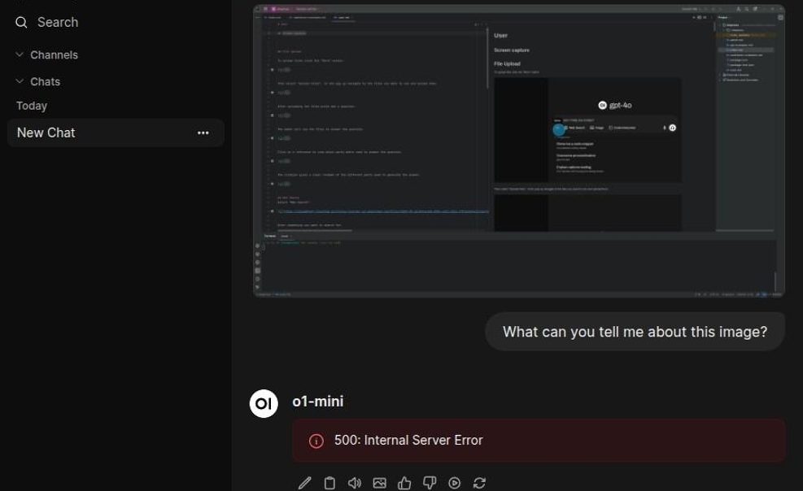This screenshot has height=491, width=803.
Task: Open the uploaded screenshot image preview
Action: pyautogui.click(x=518, y=150)
